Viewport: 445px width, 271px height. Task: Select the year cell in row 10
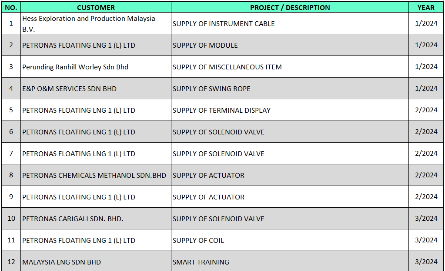tap(426, 219)
